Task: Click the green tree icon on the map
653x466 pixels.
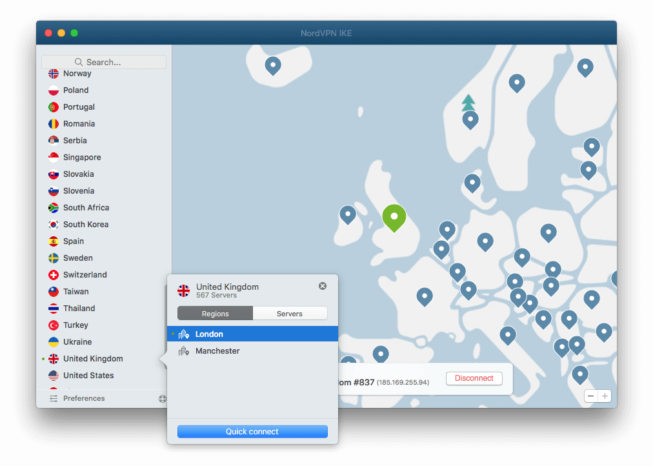Action: [468, 103]
